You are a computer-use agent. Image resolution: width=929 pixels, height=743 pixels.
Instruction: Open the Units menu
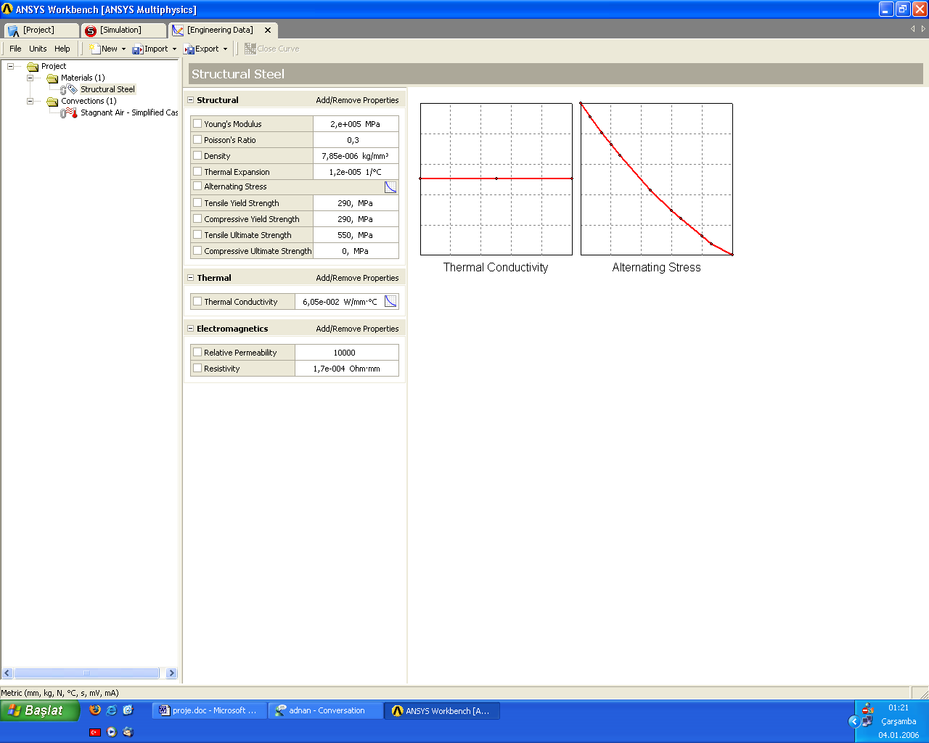click(38, 49)
